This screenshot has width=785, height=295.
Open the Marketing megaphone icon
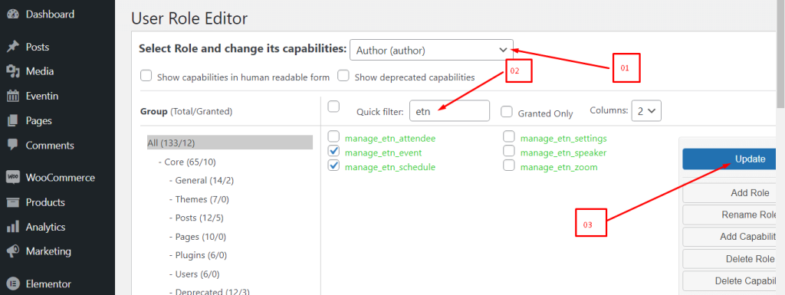12,251
